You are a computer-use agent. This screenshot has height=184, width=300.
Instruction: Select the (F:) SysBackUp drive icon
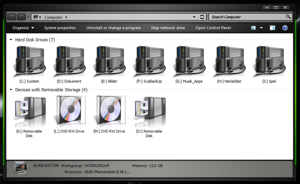click(149, 62)
